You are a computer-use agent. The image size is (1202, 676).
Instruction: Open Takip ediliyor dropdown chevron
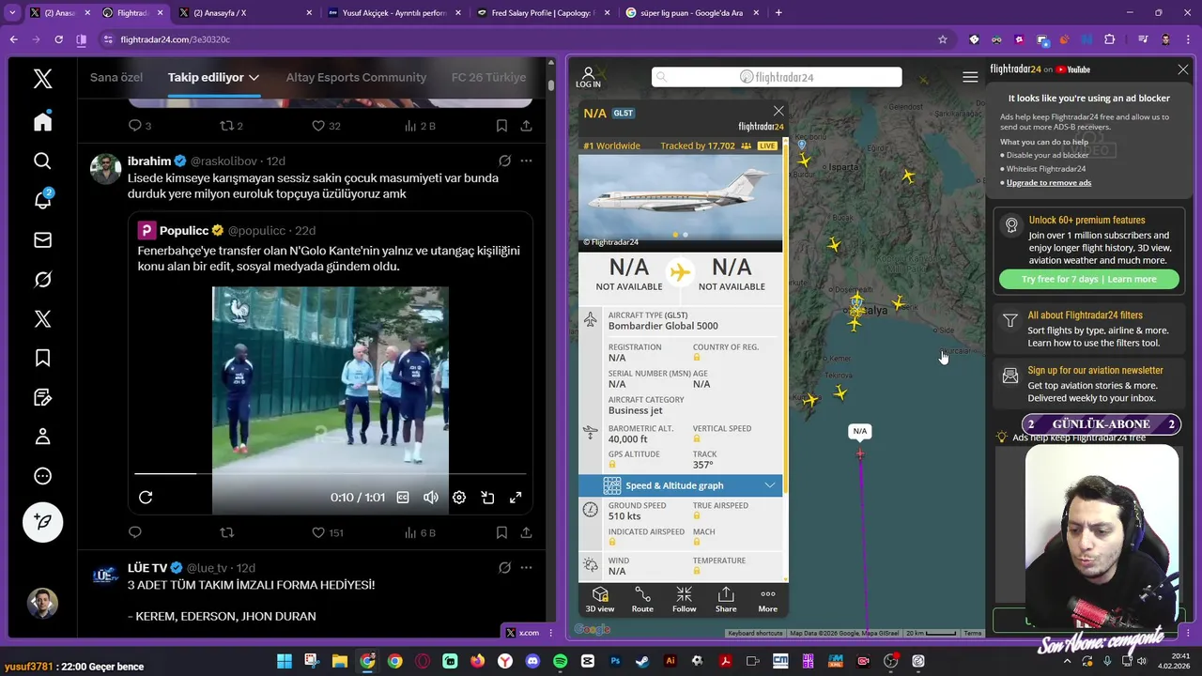tap(254, 77)
